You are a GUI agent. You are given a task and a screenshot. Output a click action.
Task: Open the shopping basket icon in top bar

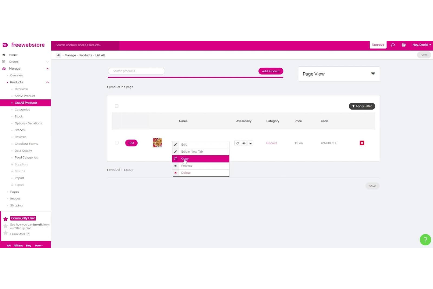403,45
